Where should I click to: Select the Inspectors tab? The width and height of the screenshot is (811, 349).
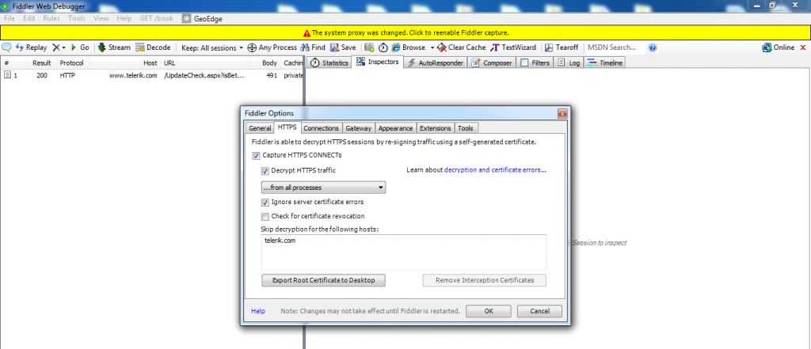click(378, 62)
